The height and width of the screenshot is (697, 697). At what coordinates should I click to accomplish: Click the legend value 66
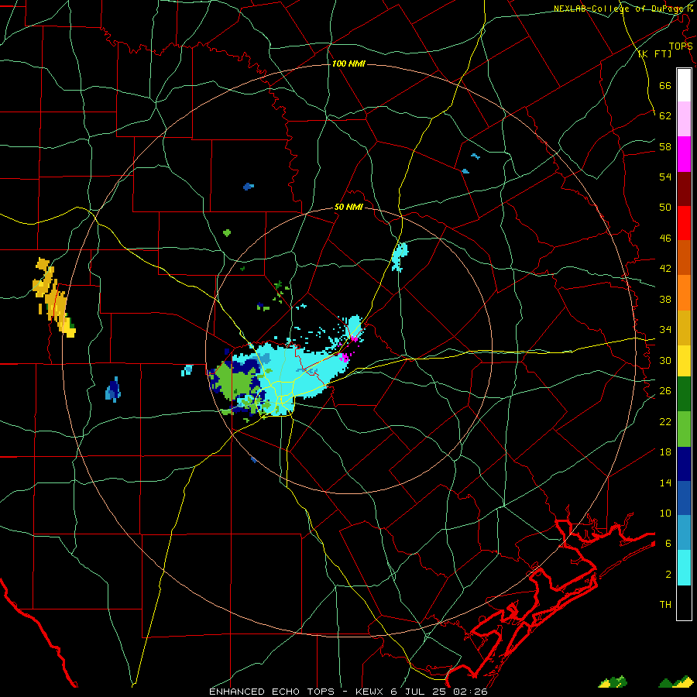coord(665,85)
